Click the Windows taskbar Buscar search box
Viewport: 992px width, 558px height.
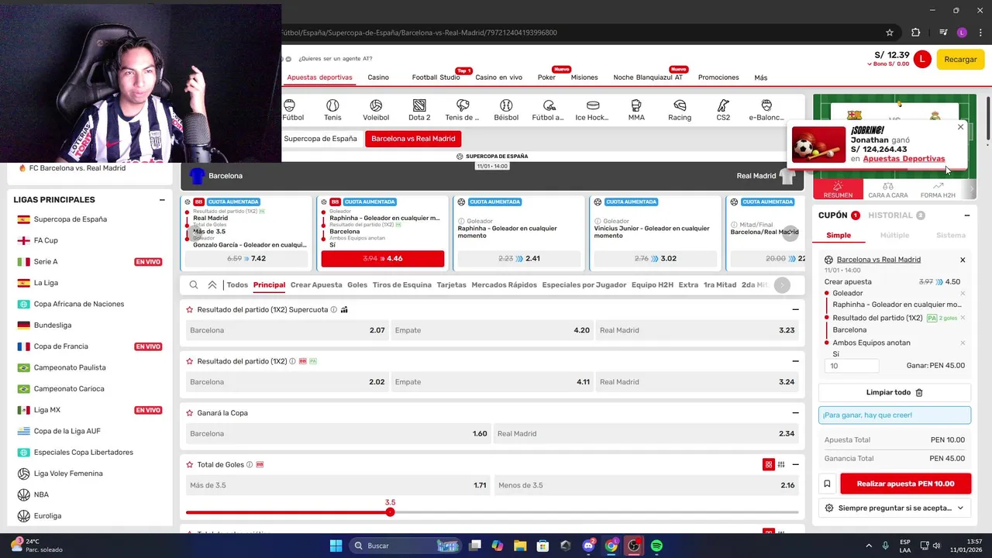[x=405, y=546]
